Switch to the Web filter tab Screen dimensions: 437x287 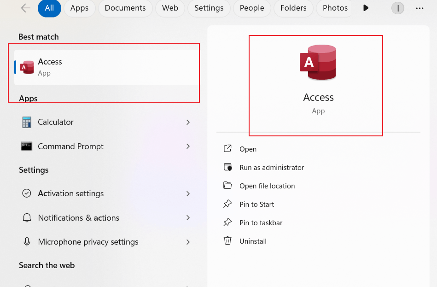pyautogui.click(x=170, y=8)
